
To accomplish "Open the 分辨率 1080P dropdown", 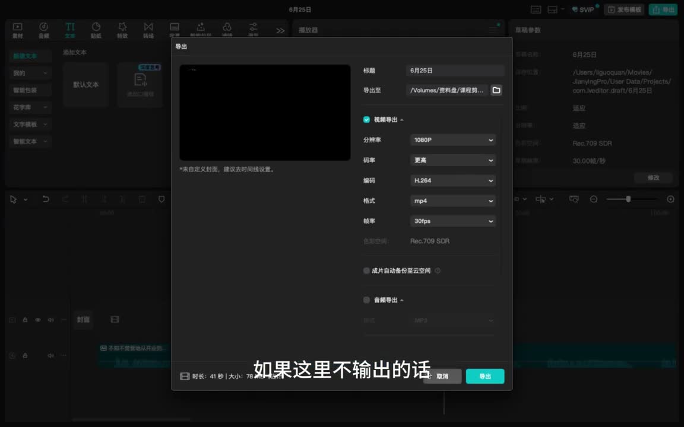I will point(453,140).
